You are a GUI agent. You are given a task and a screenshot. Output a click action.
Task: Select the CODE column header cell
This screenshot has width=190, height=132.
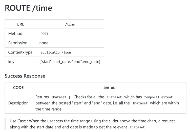(18, 88)
